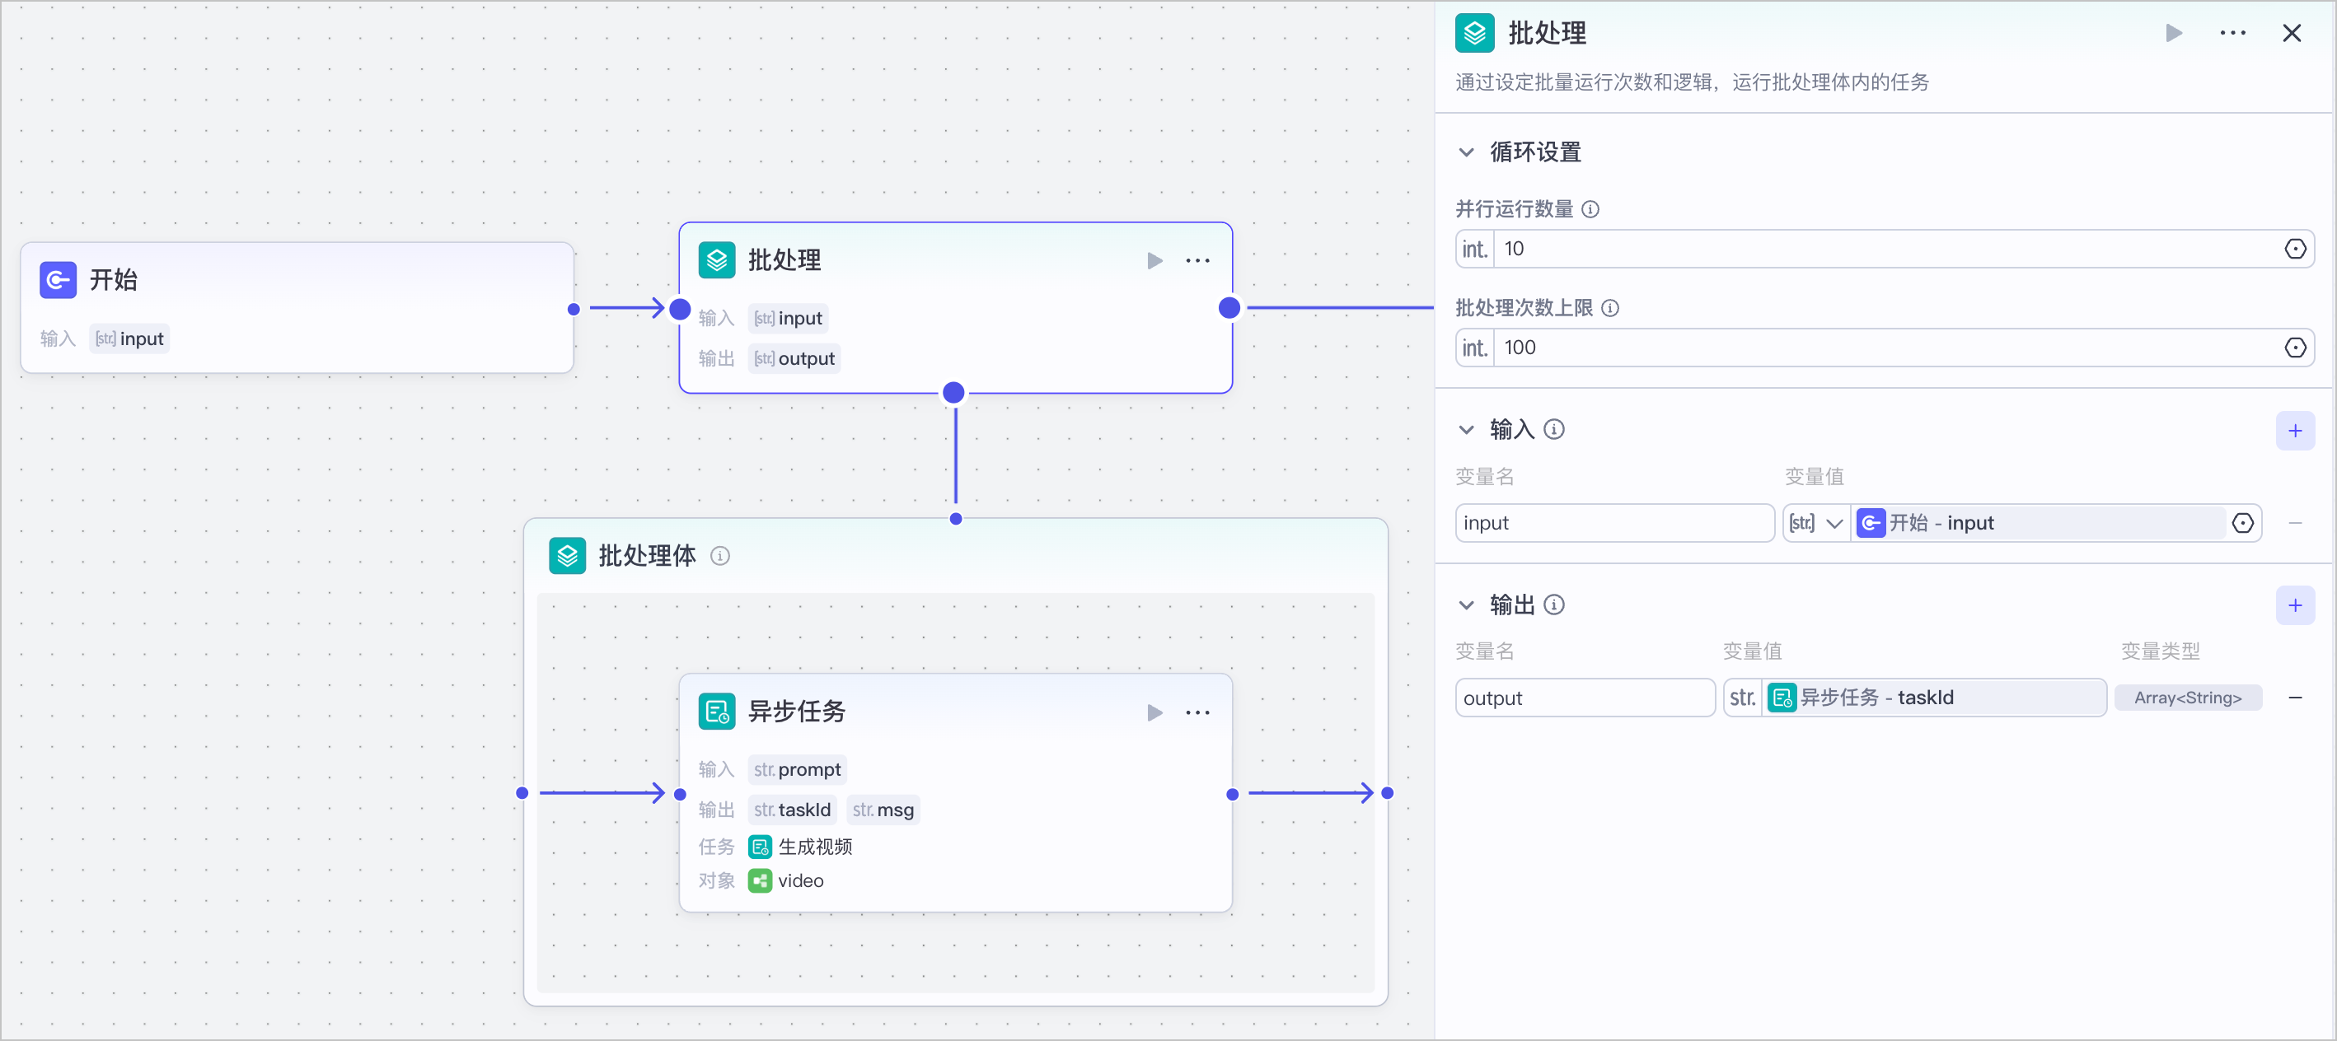Click the Array<String> type tag

(2187, 698)
